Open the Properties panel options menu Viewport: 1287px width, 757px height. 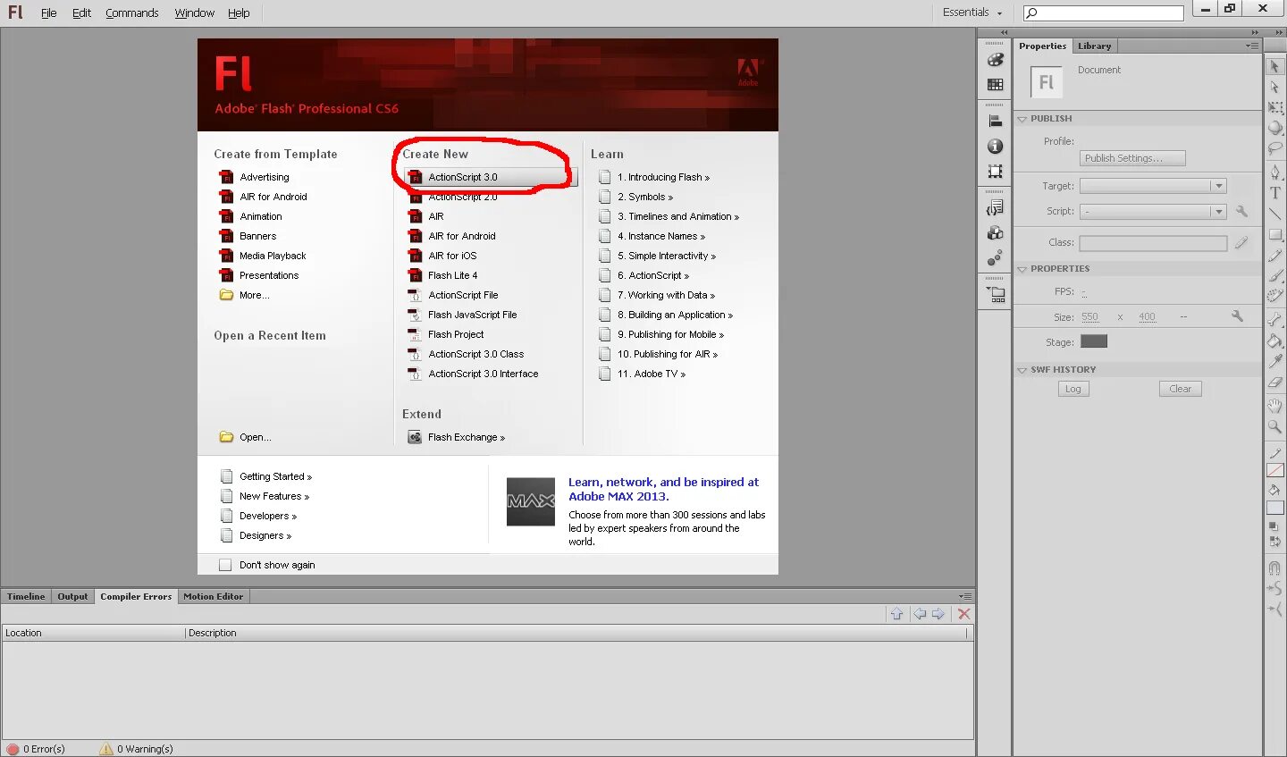coord(1252,46)
